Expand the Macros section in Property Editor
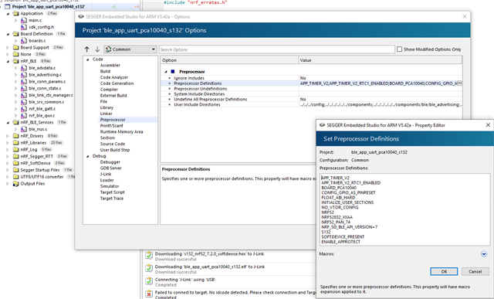The image size is (494, 299). [x=484, y=254]
